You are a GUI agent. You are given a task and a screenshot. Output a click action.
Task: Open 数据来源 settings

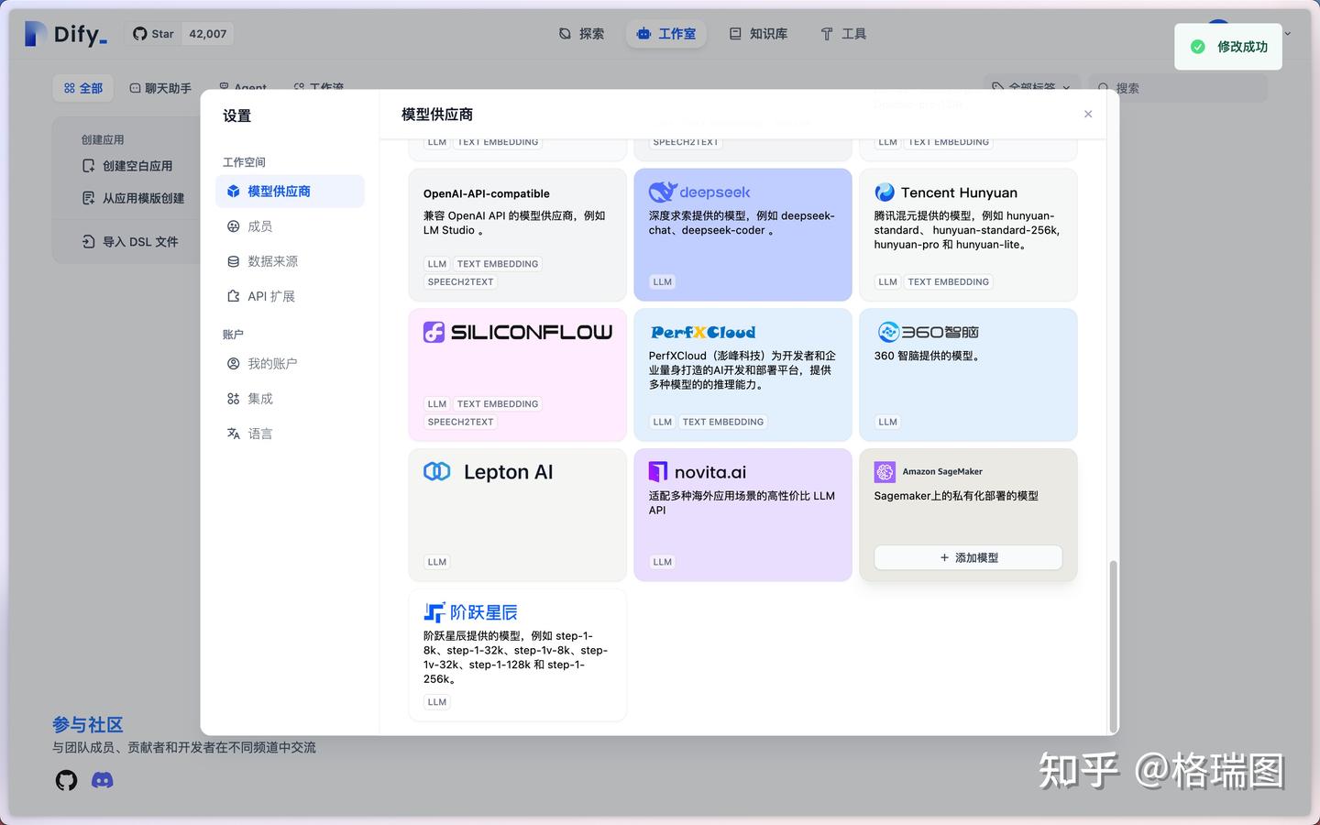pyautogui.click(x=270, y=260)
